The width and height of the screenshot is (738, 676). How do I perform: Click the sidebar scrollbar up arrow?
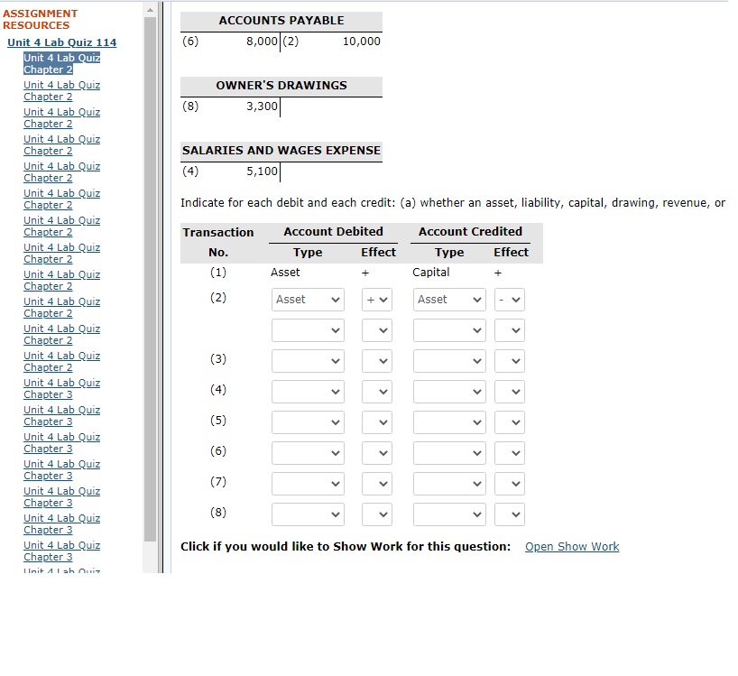pos(150,9)
